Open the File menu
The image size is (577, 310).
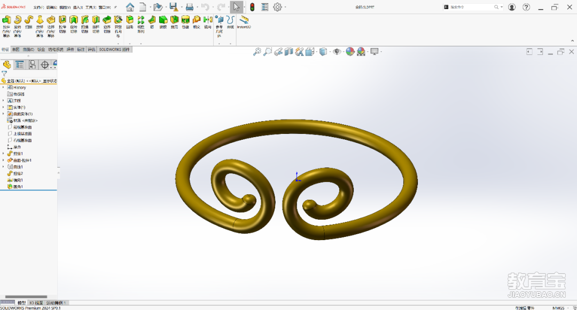tap(38, 7)
